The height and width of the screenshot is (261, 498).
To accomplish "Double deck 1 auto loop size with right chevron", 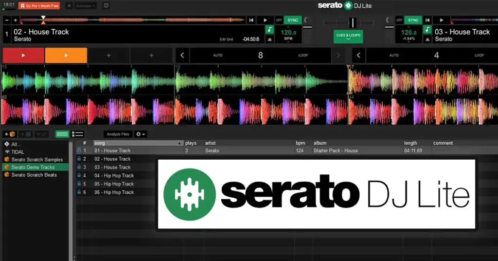I will [x=338, y=56].
